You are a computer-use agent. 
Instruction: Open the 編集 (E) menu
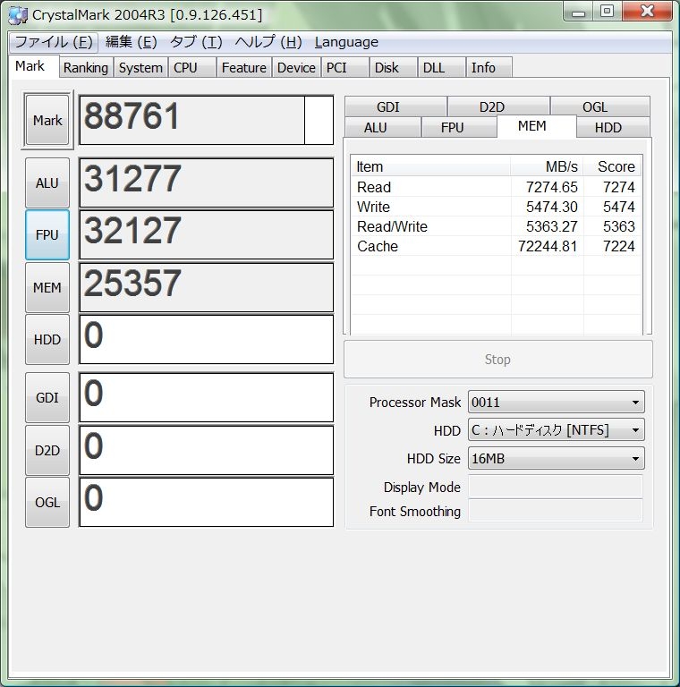[131, 42]
